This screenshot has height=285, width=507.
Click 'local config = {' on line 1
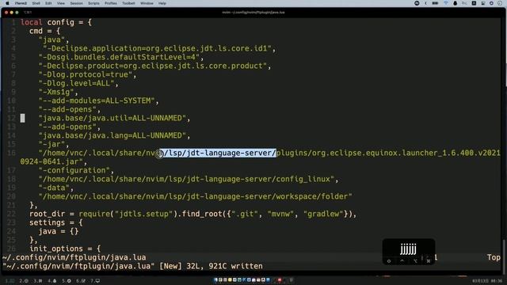(56, 22)
